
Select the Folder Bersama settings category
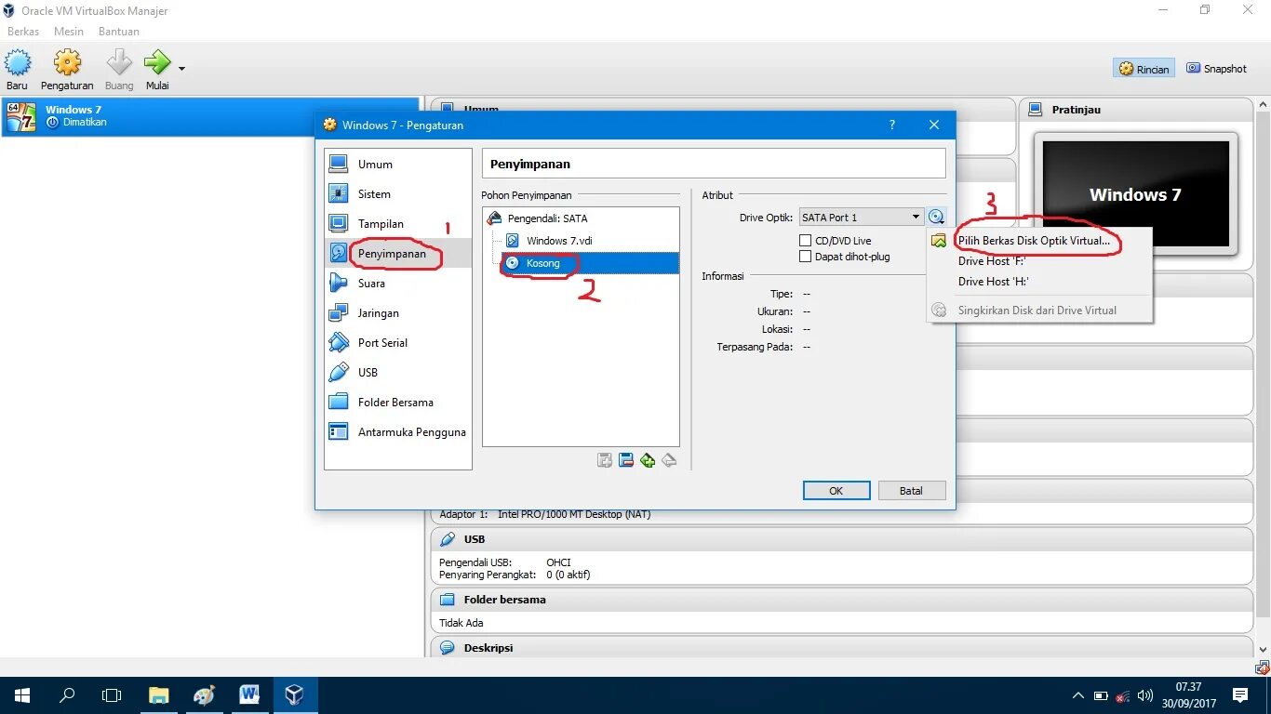pos(398,403)
